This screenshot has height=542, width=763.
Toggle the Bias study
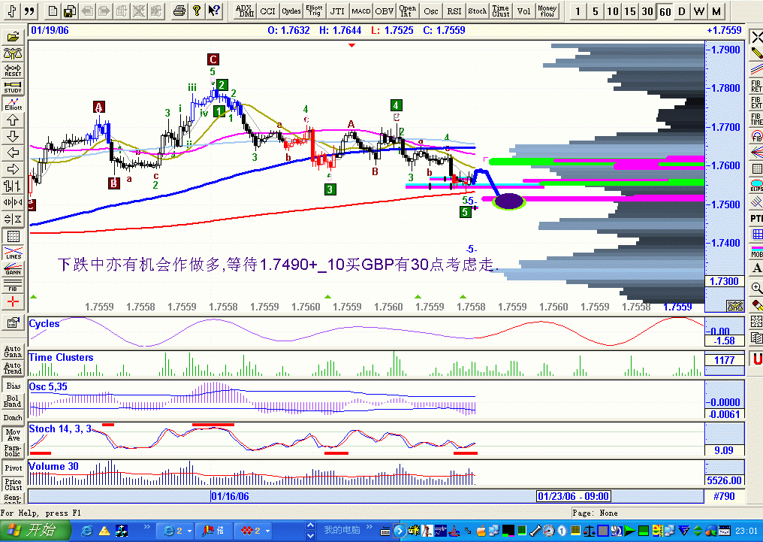[13, 386]
